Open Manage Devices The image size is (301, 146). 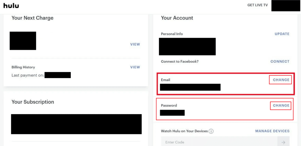(272, 131)
